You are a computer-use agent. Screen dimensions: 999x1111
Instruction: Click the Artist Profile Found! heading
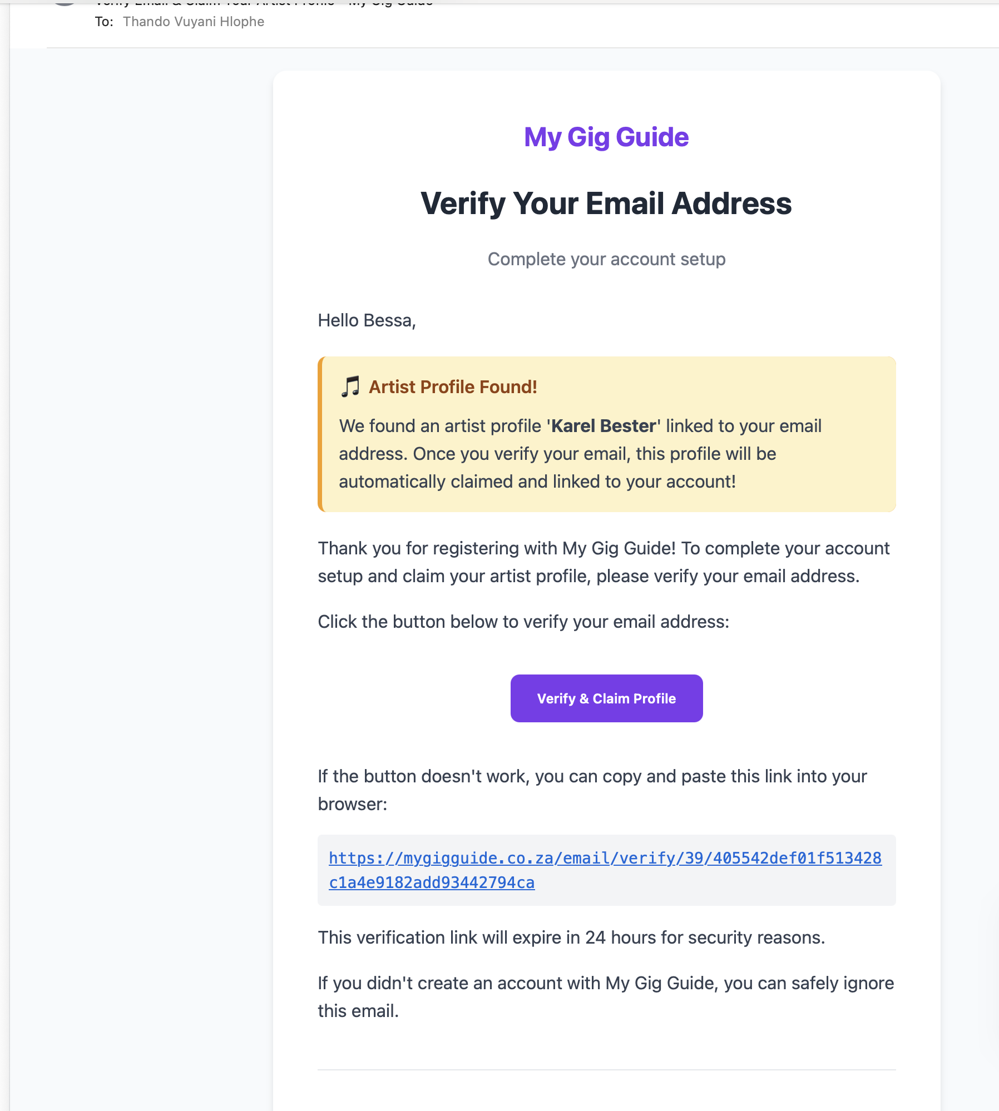453,386
